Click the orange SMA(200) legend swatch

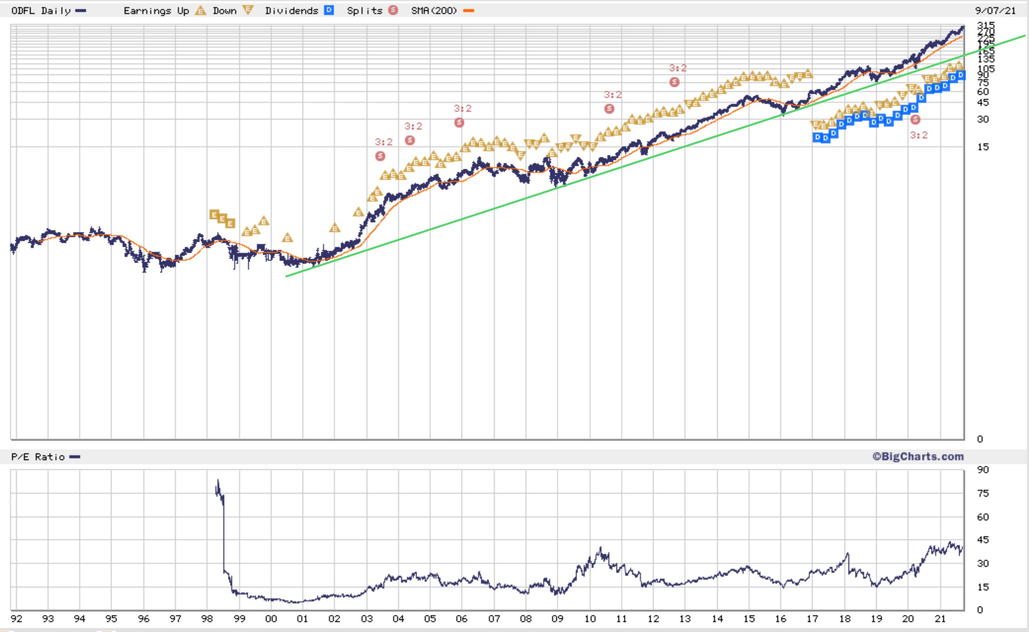[469, 11]
